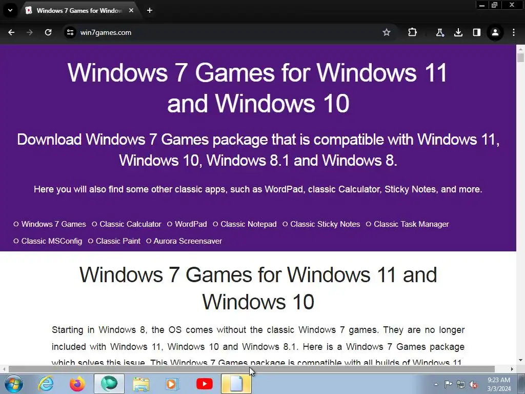Open the Classic MSConfig link
This screenshot has width=525, height=394.
pyautogui.click(x=52, y=241)
